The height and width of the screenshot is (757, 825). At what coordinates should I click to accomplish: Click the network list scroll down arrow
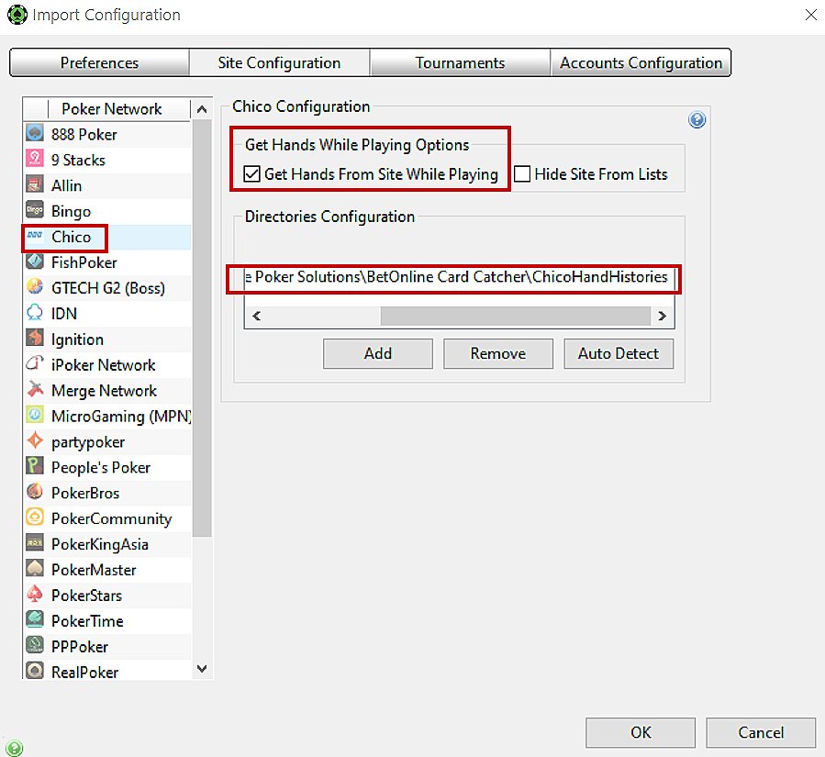[202, 669]
